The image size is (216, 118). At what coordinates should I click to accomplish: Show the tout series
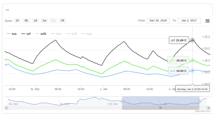[87, 34]
